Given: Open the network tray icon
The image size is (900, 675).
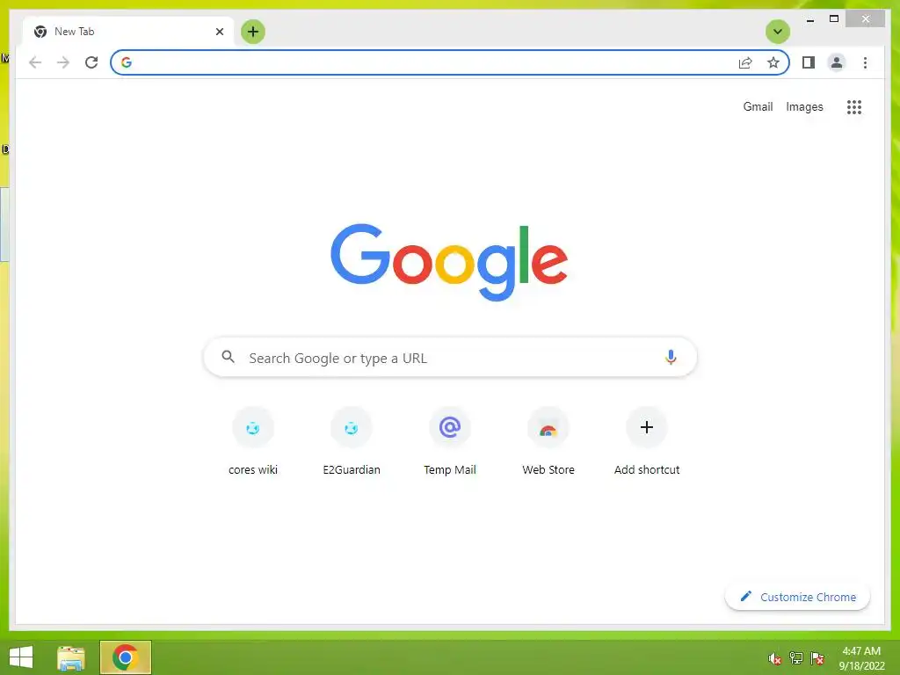Looking at the screenshot, I should pyautogui.click(x=796, y=658).
